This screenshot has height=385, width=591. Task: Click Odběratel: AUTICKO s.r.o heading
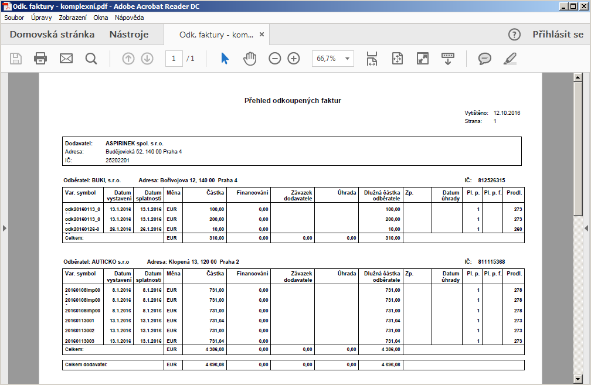click(96, 262)
